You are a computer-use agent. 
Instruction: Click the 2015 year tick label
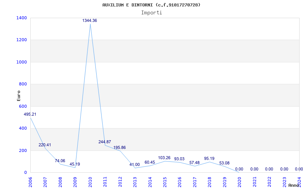(165, 182)
